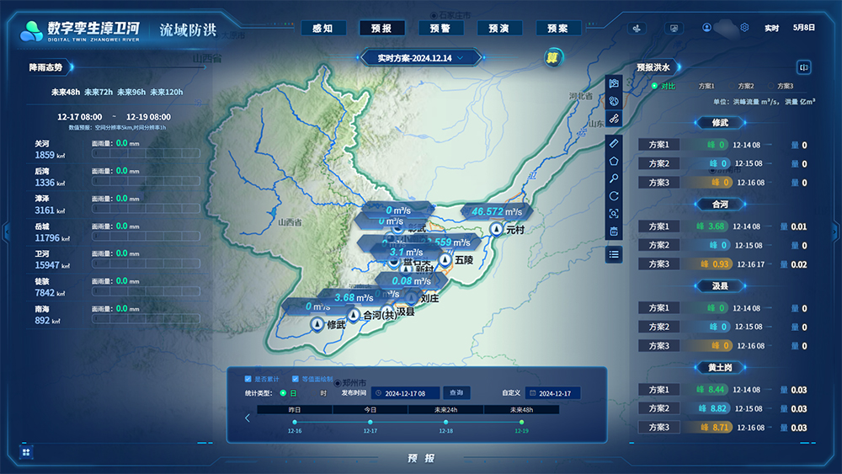Open the list legend icon below map tools

coord(614,254)
